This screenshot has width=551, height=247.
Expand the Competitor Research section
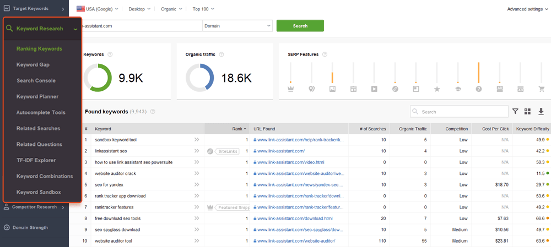63,207
